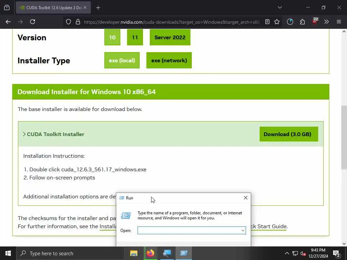
Task: Bookmark this page with star
Action: click(277, 22)
